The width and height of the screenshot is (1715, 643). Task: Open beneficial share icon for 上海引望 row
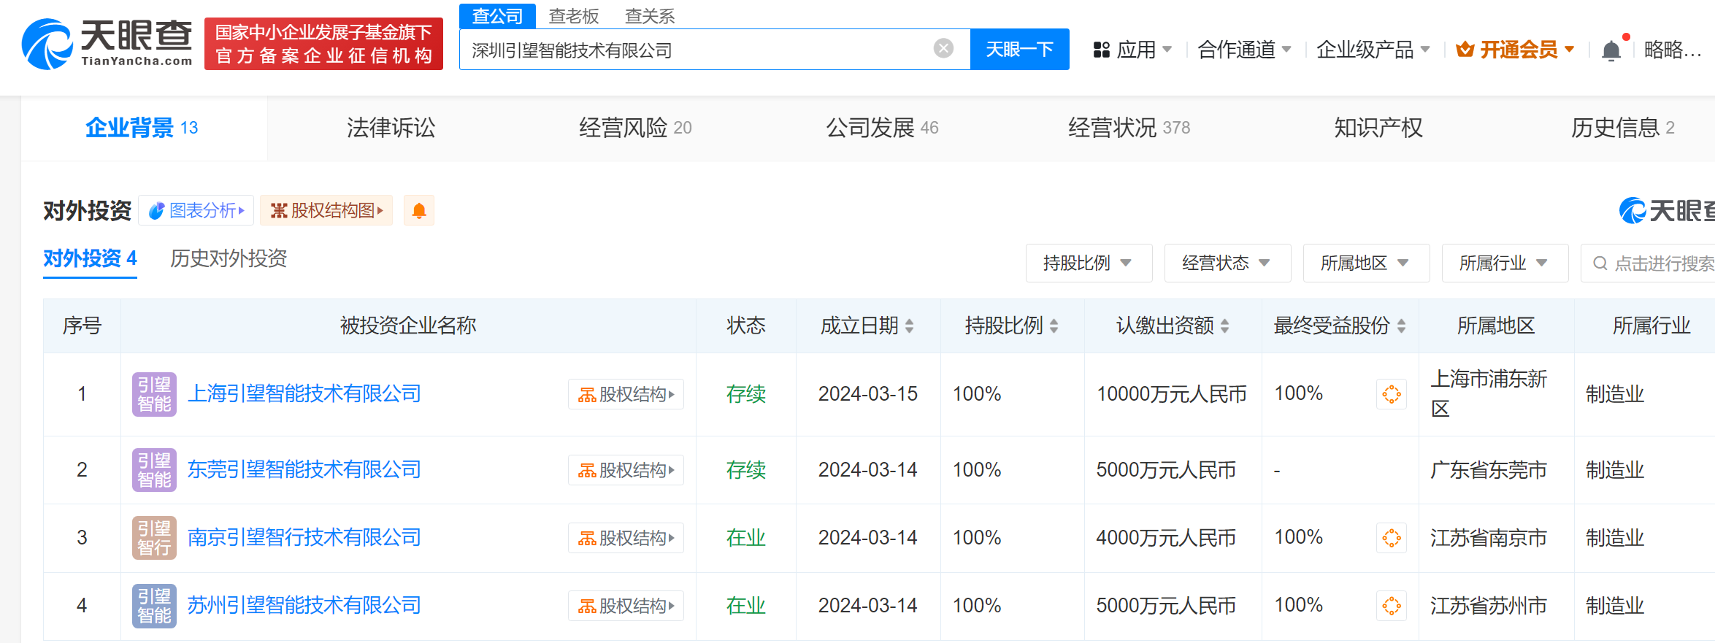tap(1391, 394)
